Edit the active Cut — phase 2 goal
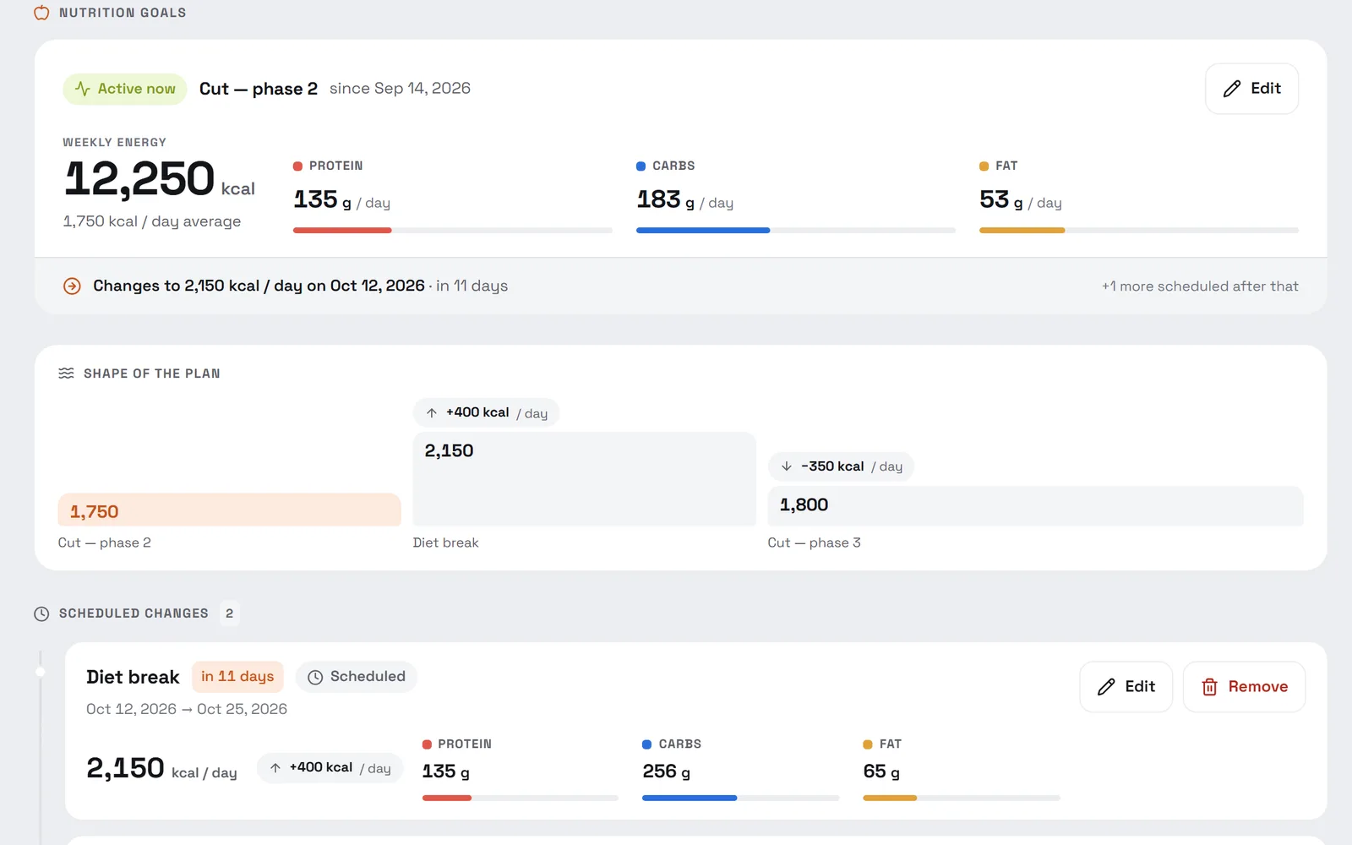 [x=1251, y=89]
